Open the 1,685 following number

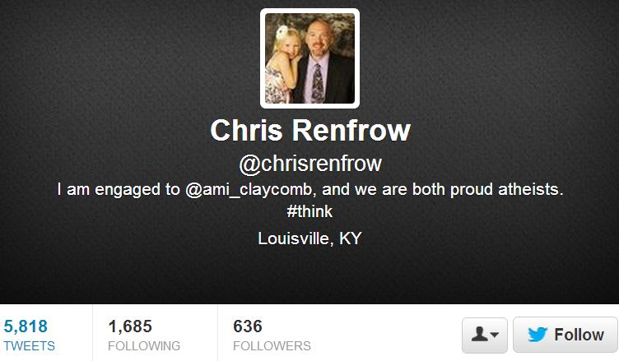(130, 326)
